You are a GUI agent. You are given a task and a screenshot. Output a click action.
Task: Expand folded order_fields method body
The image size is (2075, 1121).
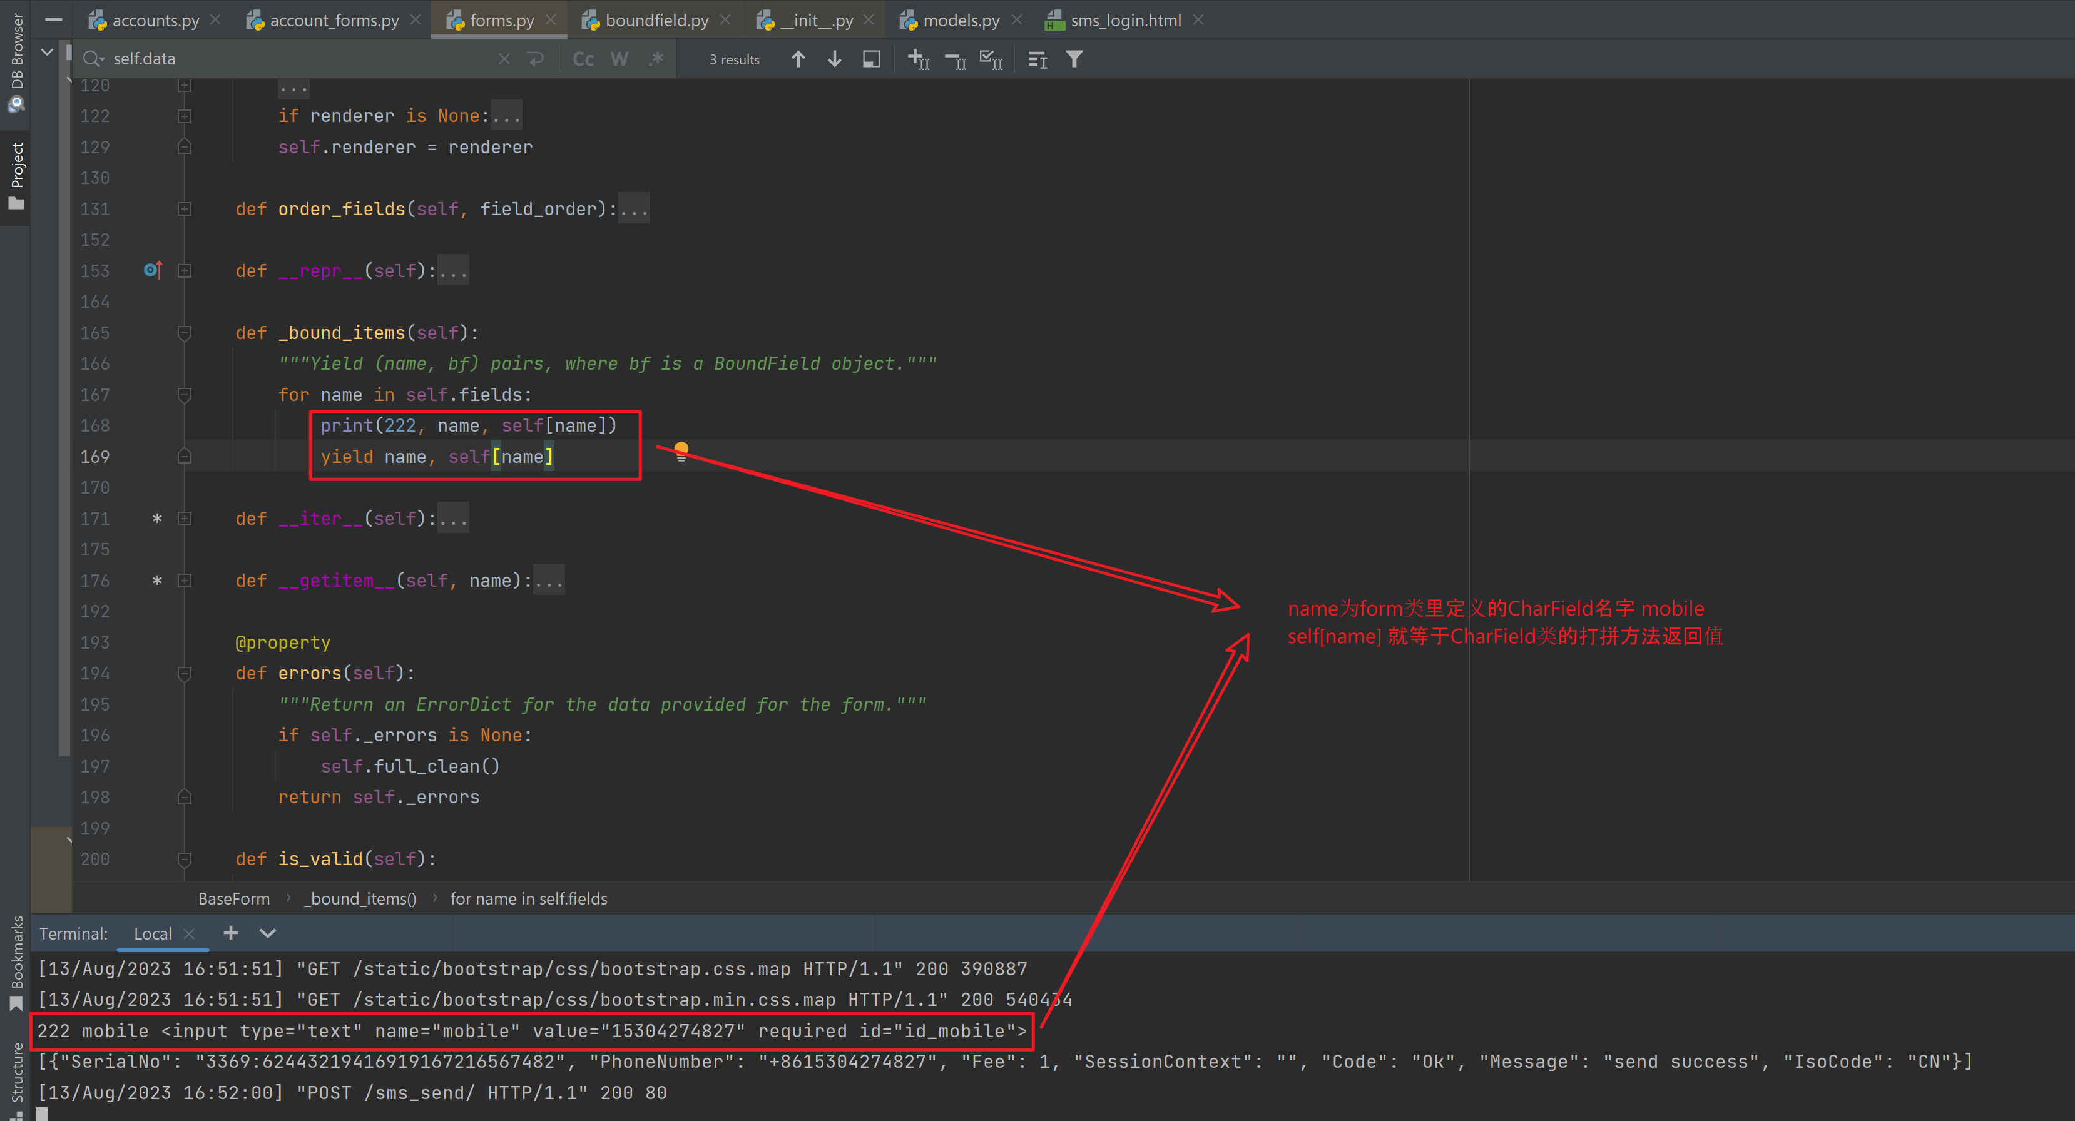point(633,210)
